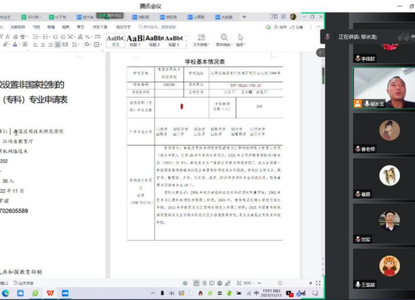Apply distributed alignment

click(65, 44)
